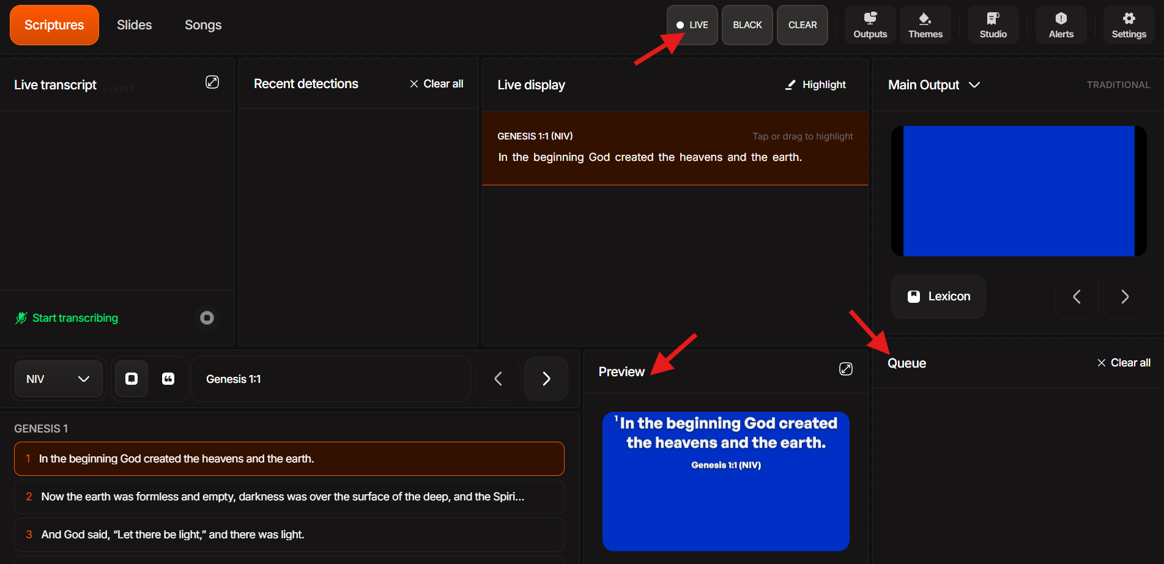Open the Themes panel

[x=925, y=25]
